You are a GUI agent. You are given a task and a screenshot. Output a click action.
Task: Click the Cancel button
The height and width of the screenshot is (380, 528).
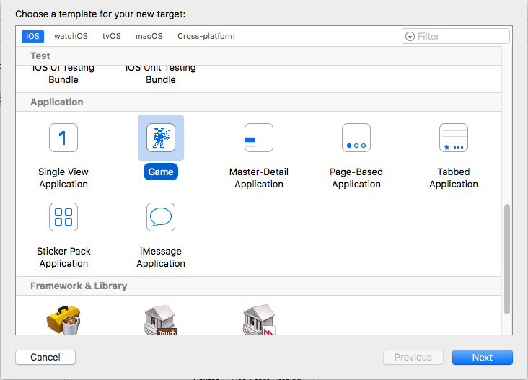coord(45,357)
